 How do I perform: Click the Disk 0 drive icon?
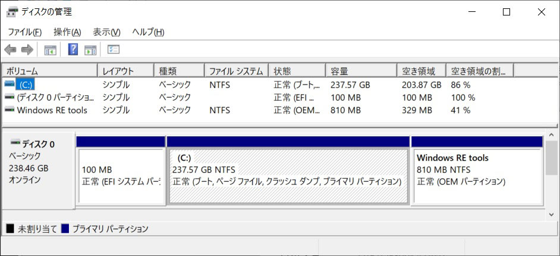tap(15, 143)
